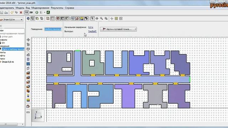This screenshot has width=228, height=128.
Task: Open the dropdown arrow beside simulation icon
Action: (45, 12)
